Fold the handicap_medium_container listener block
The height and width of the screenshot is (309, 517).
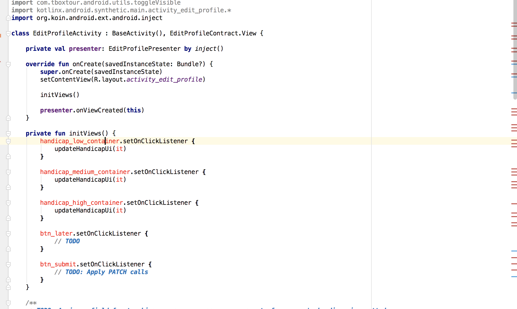[x=8, y=172]
